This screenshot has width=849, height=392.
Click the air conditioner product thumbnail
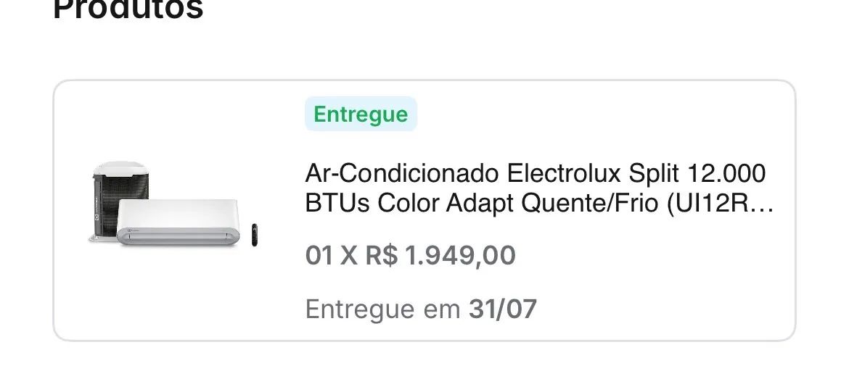173,204
